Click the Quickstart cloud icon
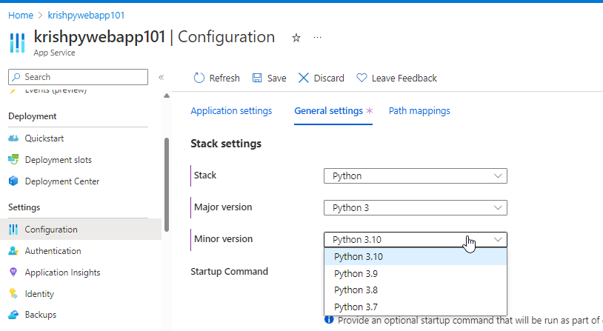This screenshot has height=331, width=603. (x=13, y=138)
